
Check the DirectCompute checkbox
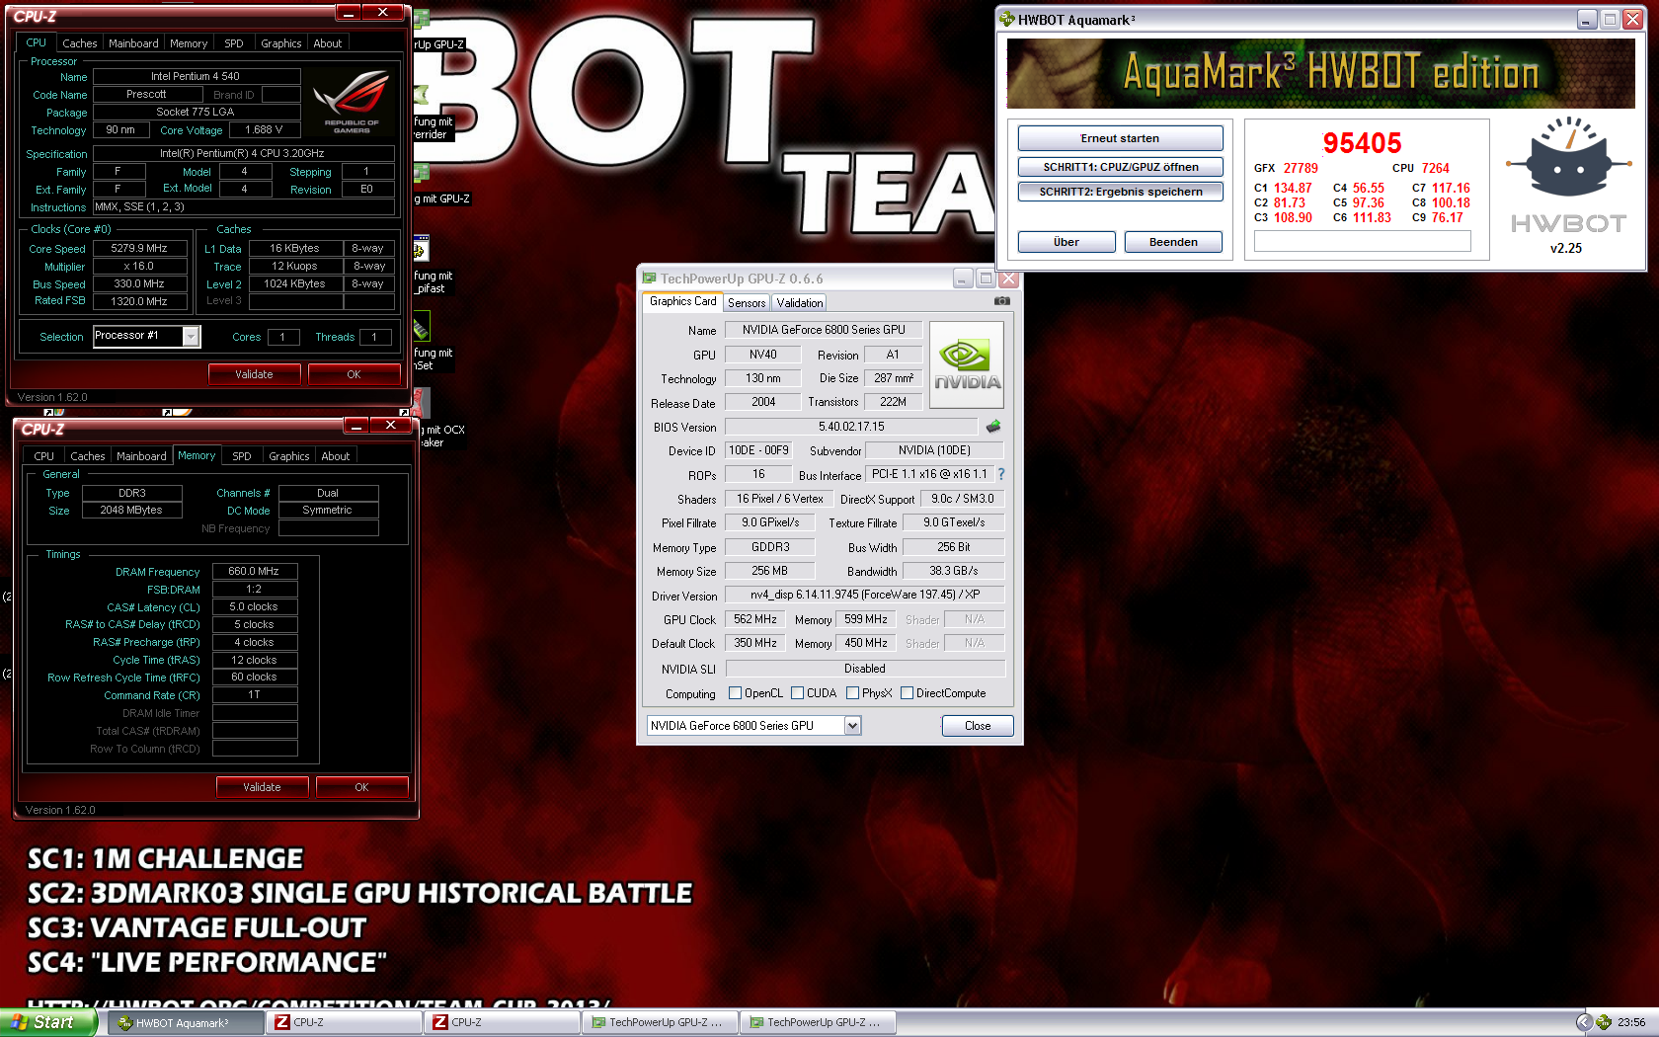point(907,693)
